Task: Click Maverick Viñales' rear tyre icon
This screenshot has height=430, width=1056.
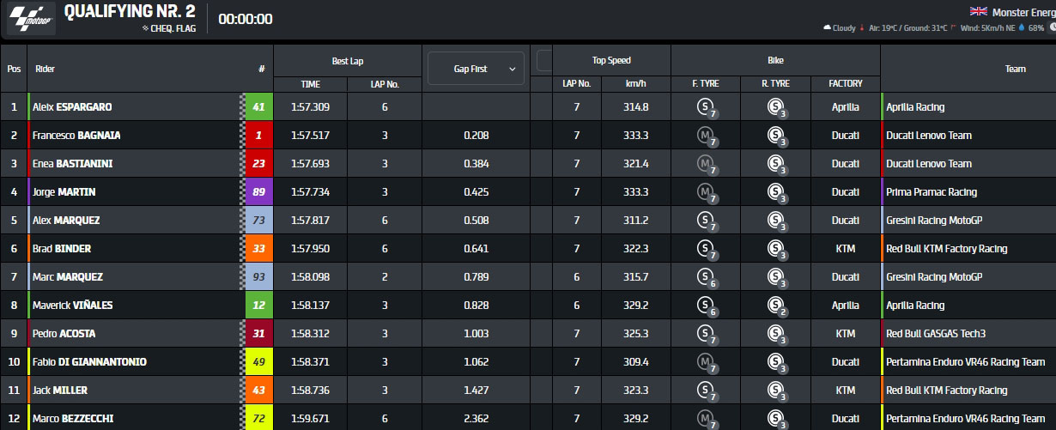Action: click(775, 306)
